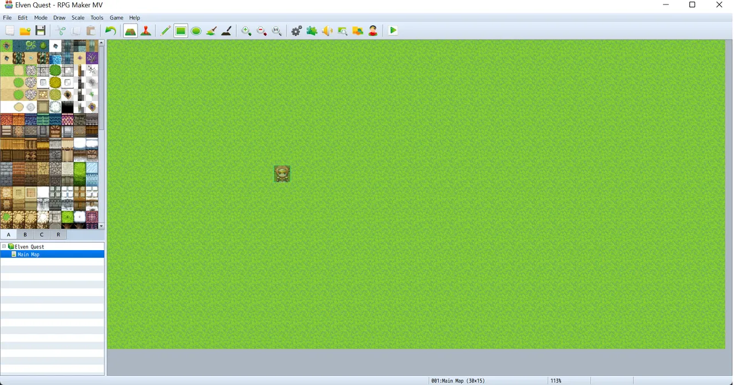Click the Paste clipboard icon

[x=91, y=31]
